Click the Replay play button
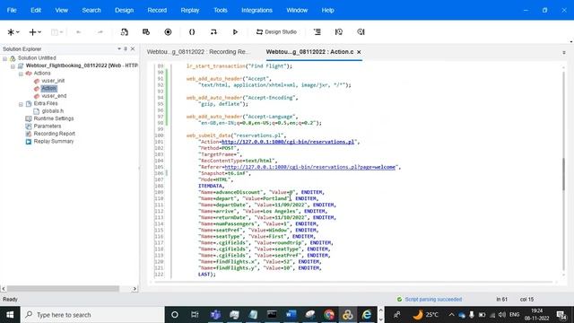 [x=235, y=32]
